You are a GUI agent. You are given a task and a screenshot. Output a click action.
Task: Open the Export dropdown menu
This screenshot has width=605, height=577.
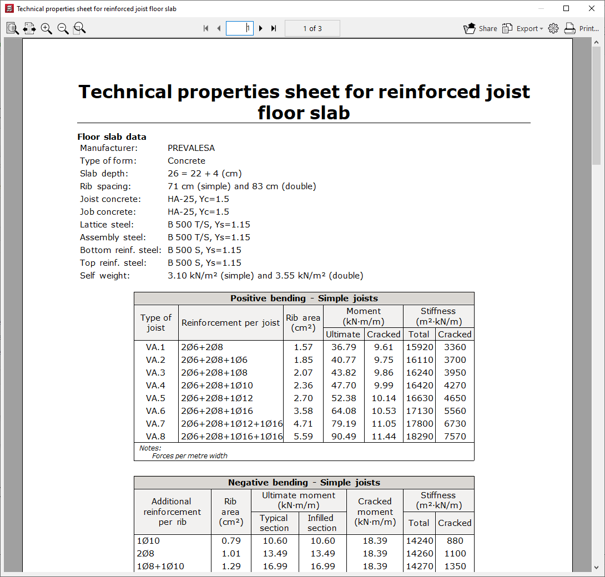522,28
